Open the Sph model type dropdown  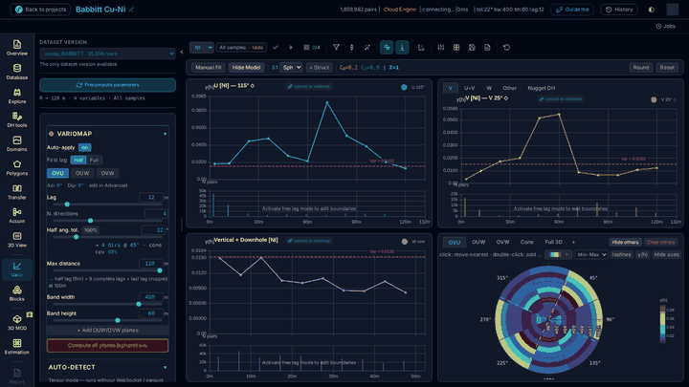pyautogui.click(x=291, y=67)
